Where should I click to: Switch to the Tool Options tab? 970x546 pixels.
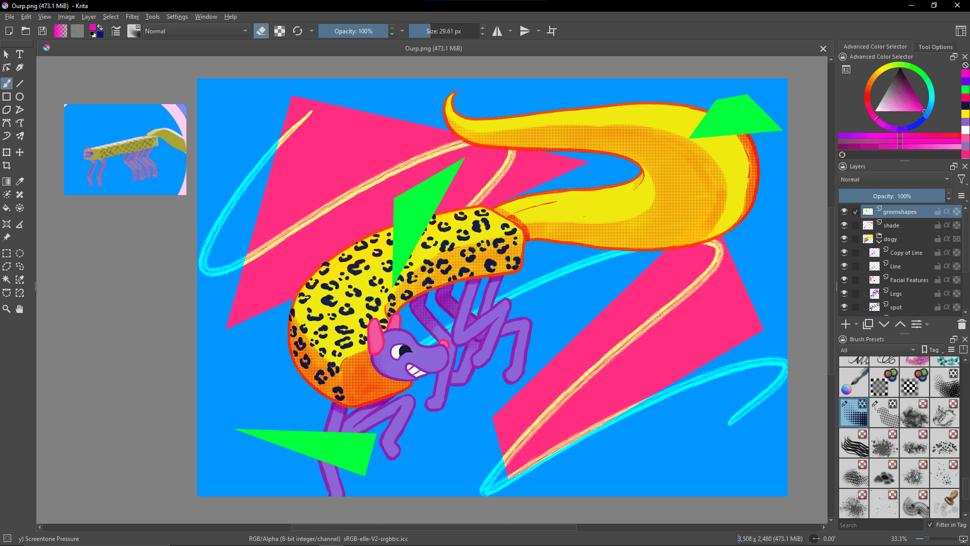click(935, 47)
